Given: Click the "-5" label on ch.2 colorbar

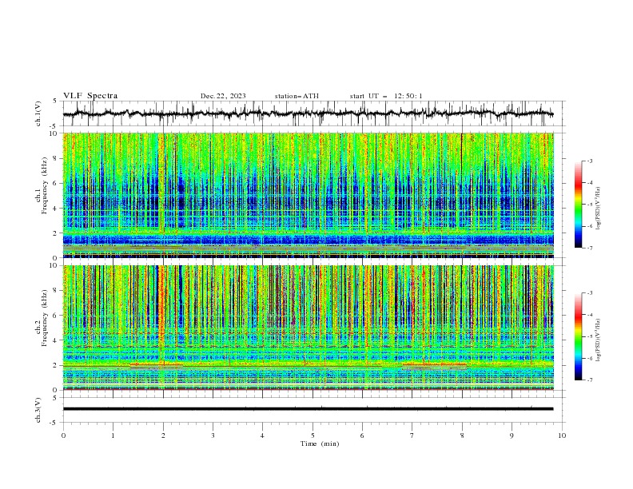Looking at the screenshot, I should click(590, 336).
